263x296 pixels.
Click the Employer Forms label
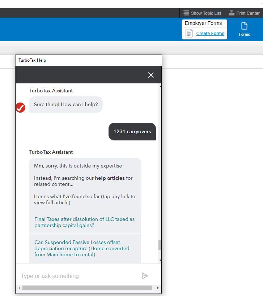click(x=203, y=23)
